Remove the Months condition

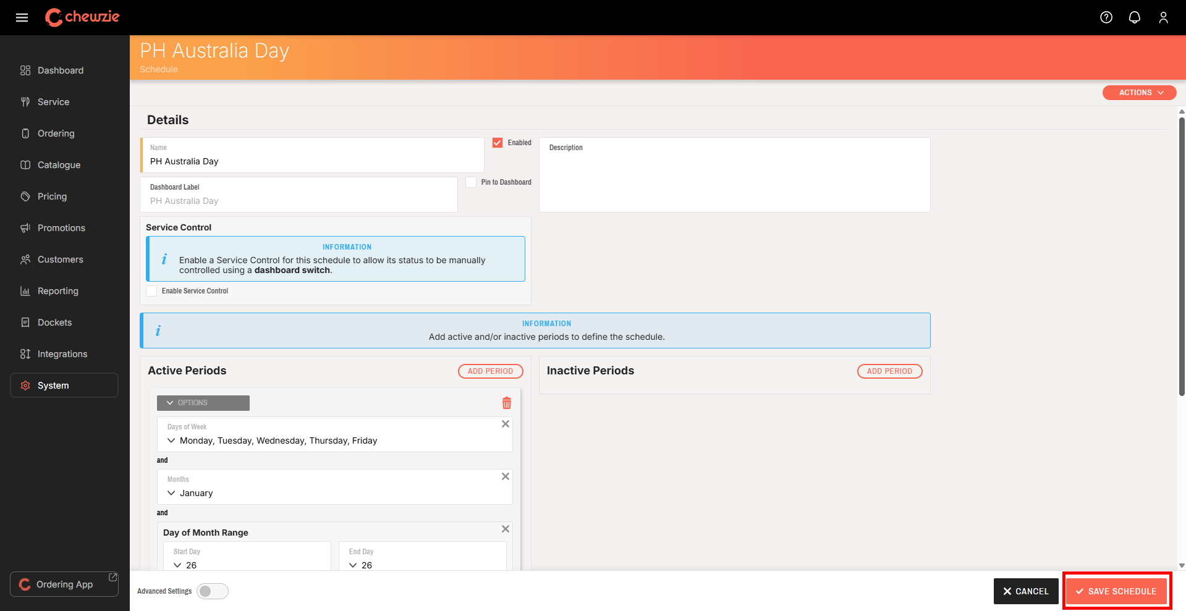(506, 476)
